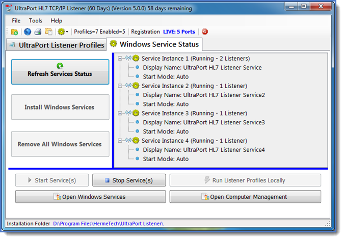Click Install Windows Services button

[x=60, y=107]
